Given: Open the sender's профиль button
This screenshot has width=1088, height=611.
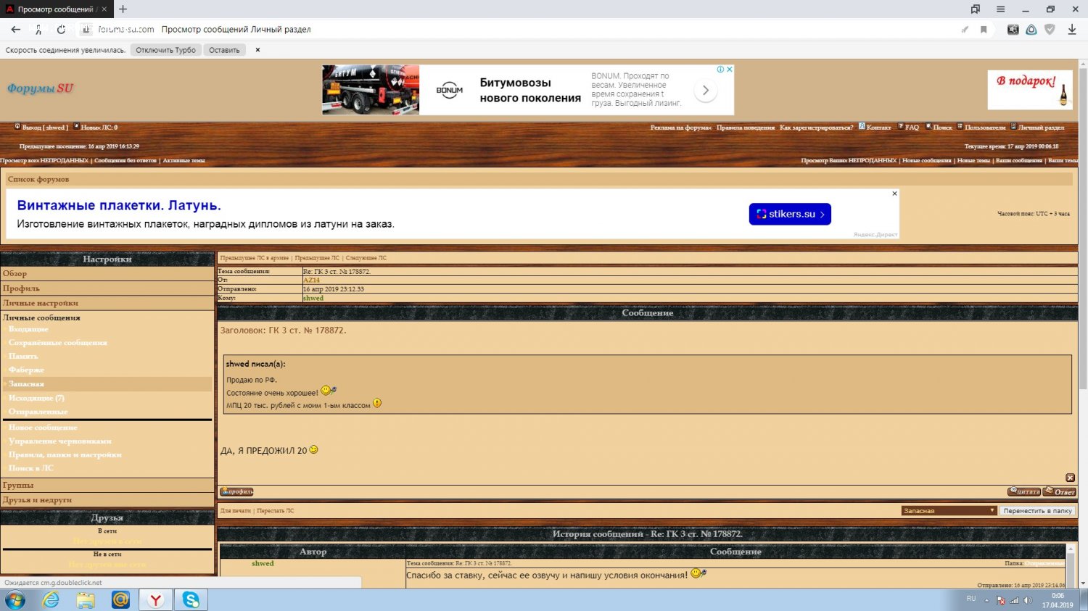Looking at the screenshot, I should pyautogui.click(x=236, y=492).
